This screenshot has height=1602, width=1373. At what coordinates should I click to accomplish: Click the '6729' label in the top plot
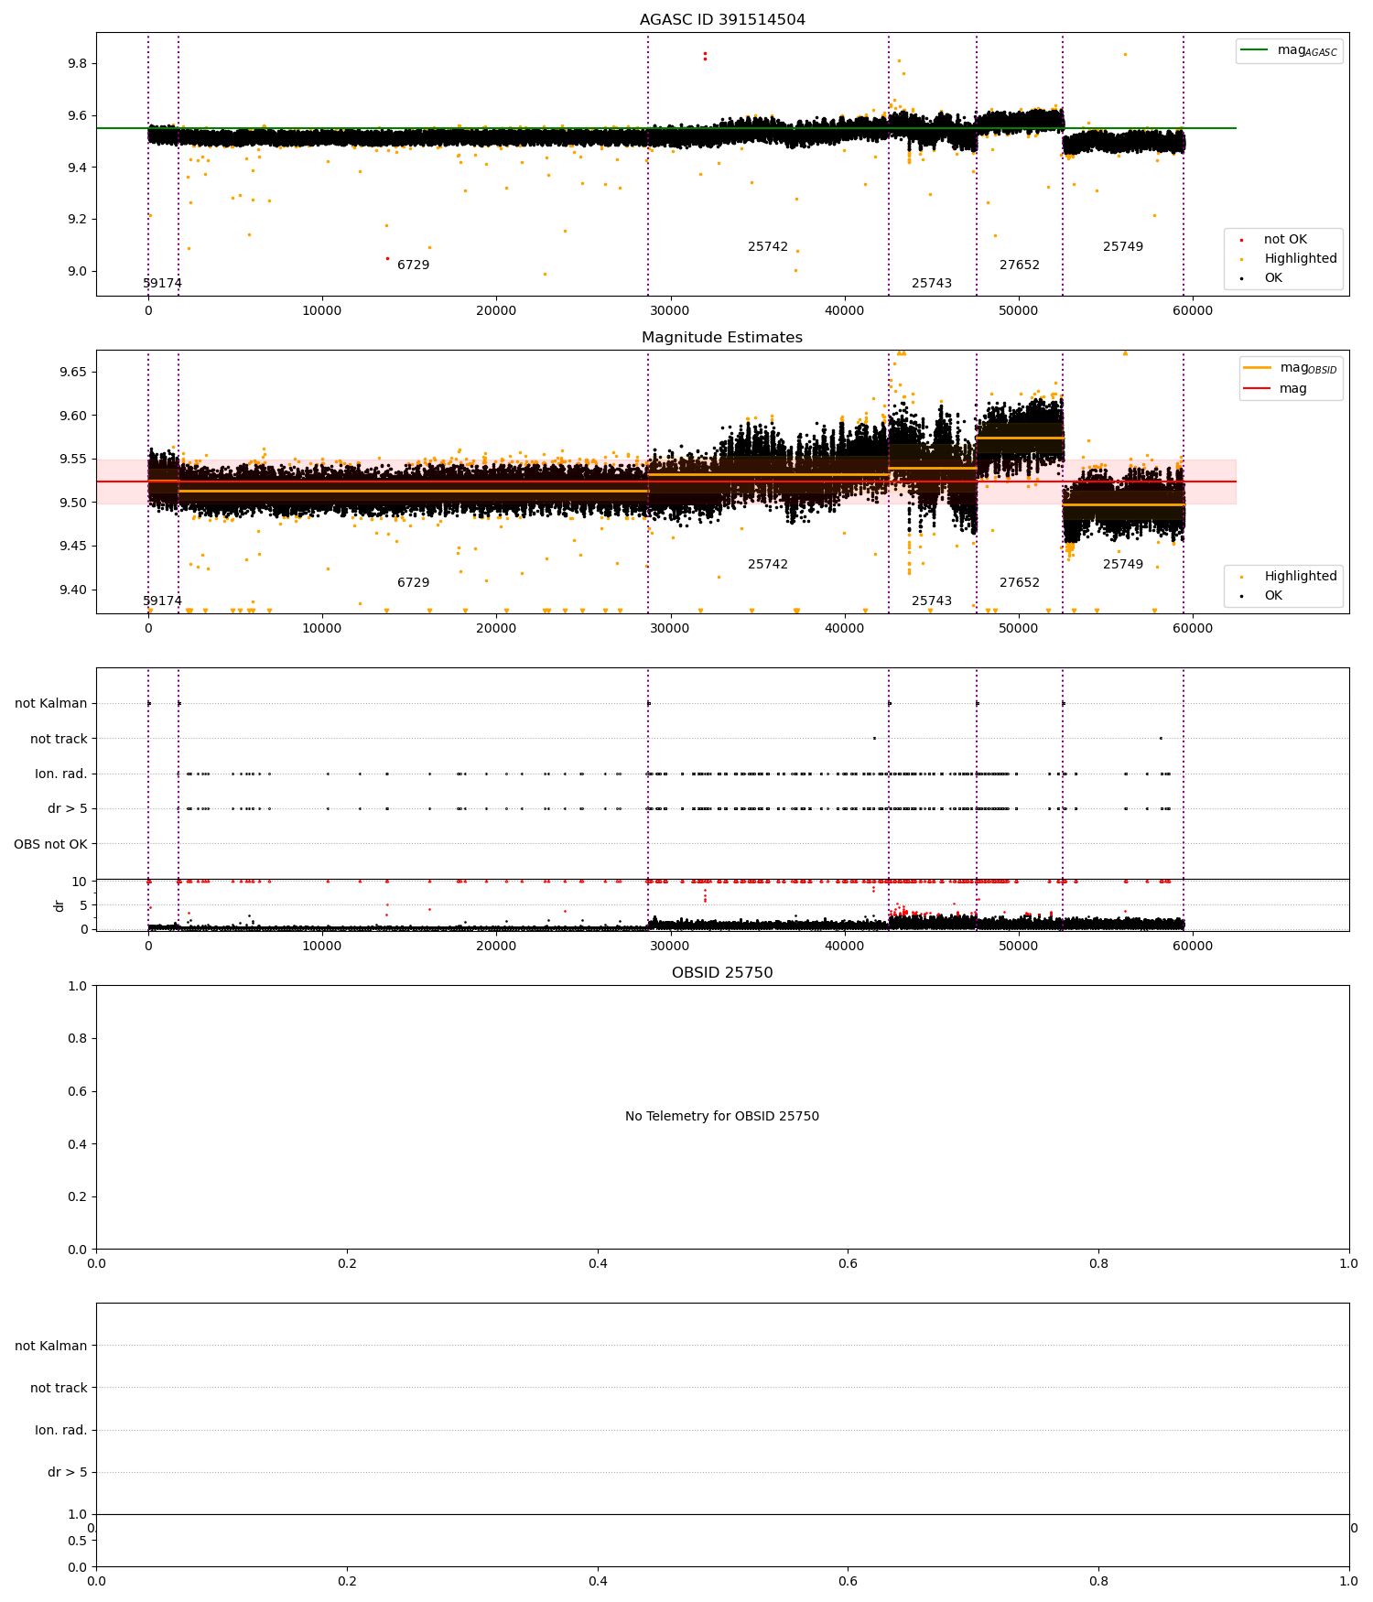(413, 265)
